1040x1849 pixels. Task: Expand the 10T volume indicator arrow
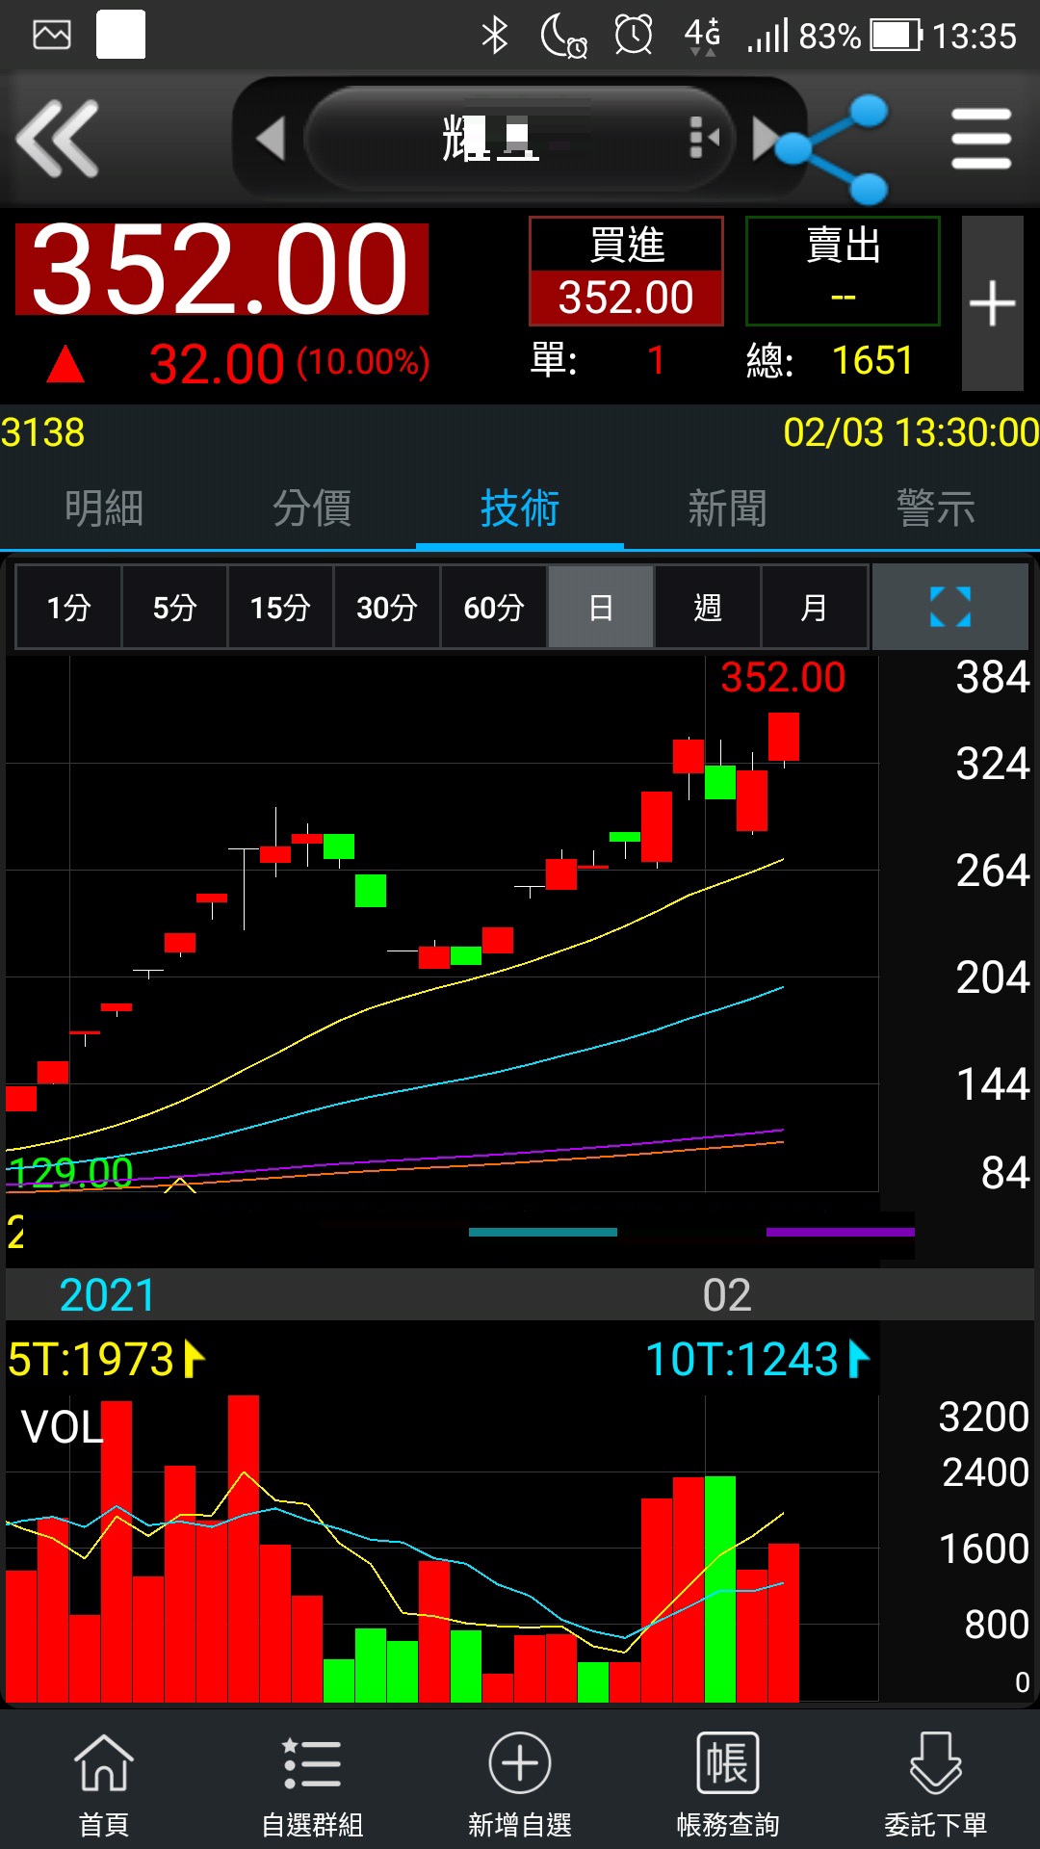pyautogui.click(x=859, y=1359)
